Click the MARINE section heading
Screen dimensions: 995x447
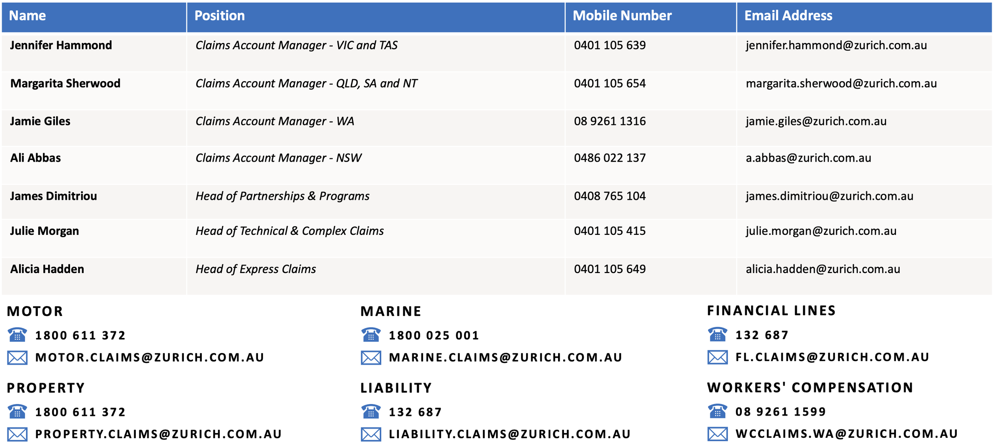point(391,311)
